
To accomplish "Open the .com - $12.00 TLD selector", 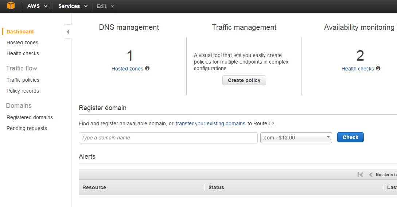I will 296,138.
